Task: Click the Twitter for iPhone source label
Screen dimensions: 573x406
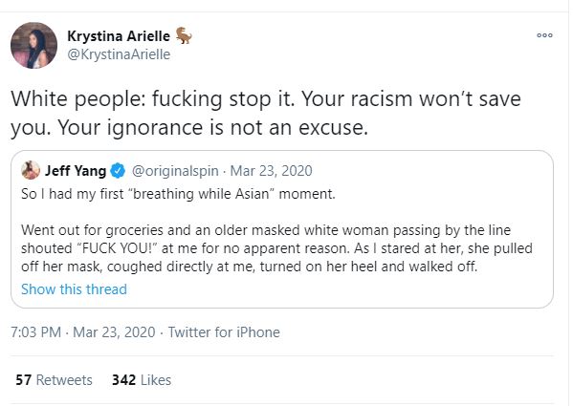Action: click(x=224, y=332)
